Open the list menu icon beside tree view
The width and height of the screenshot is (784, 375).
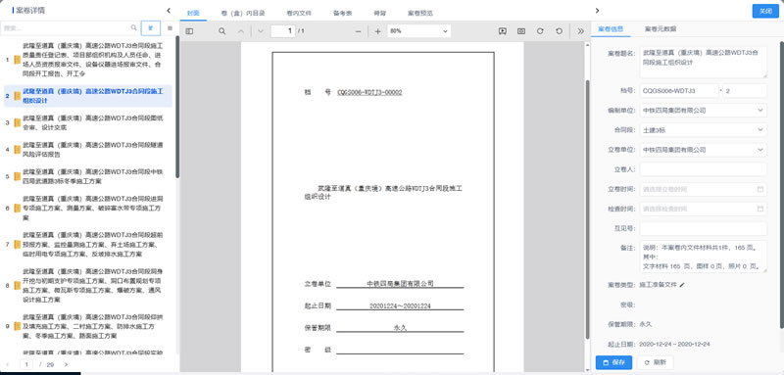point(170,28)
